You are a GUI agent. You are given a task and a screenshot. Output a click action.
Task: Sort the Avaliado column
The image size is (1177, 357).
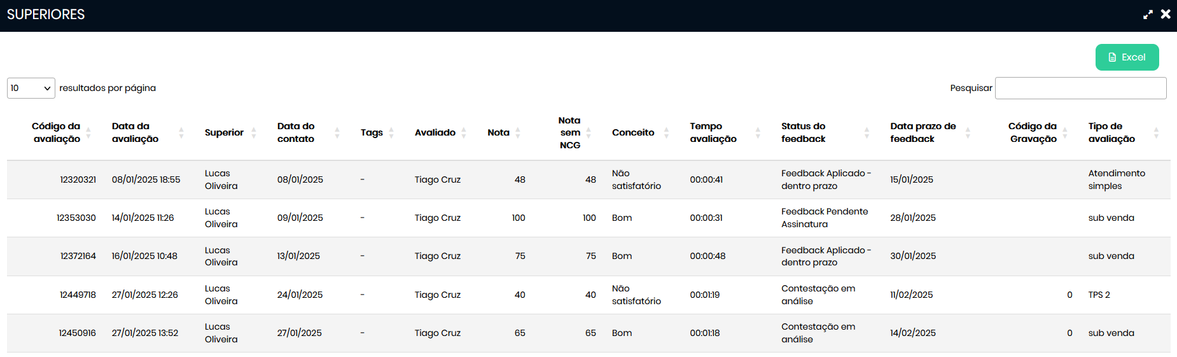435,132
